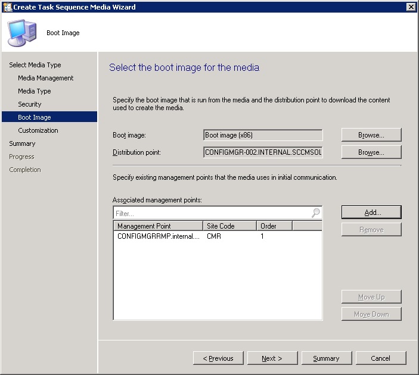Viewport: 419px width, 375px height.
Task: Click the Select Media Type sidebar heading
Action: click(x=35, y=65)
